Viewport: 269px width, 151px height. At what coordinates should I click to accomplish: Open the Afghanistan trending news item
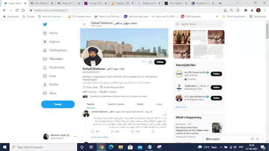(192, 130)
